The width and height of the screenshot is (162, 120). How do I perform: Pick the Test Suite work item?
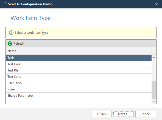tap(79, 77)
